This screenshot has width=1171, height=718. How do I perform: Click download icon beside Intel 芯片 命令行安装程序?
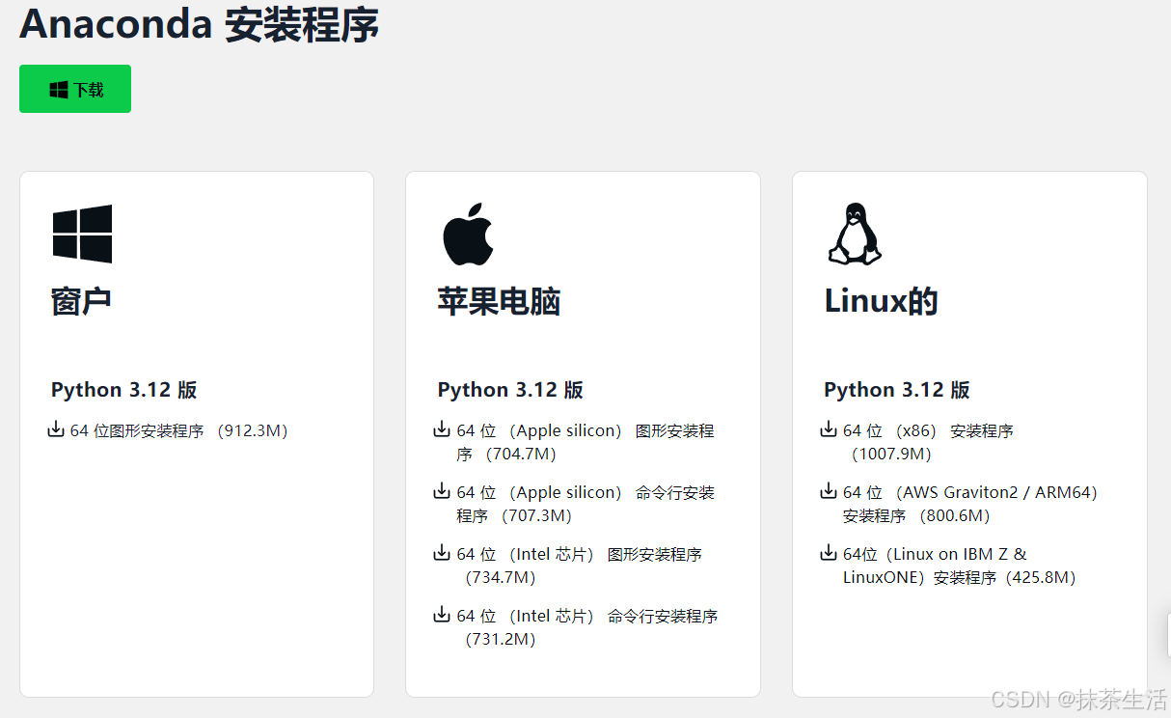click(x=442, y=615)
